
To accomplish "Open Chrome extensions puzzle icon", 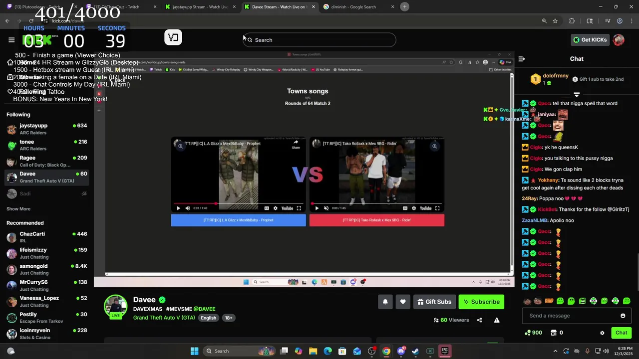I will coord(572,21).
